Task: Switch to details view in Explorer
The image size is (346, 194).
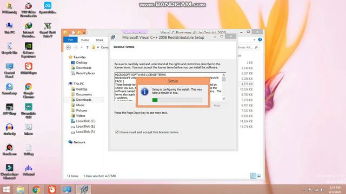Action: (253, 176)
